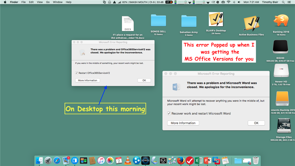The width and height of the screenshot is (295, 166).
Task: Click the Wi-Fi status icon
Action: [x=228, y=2]
